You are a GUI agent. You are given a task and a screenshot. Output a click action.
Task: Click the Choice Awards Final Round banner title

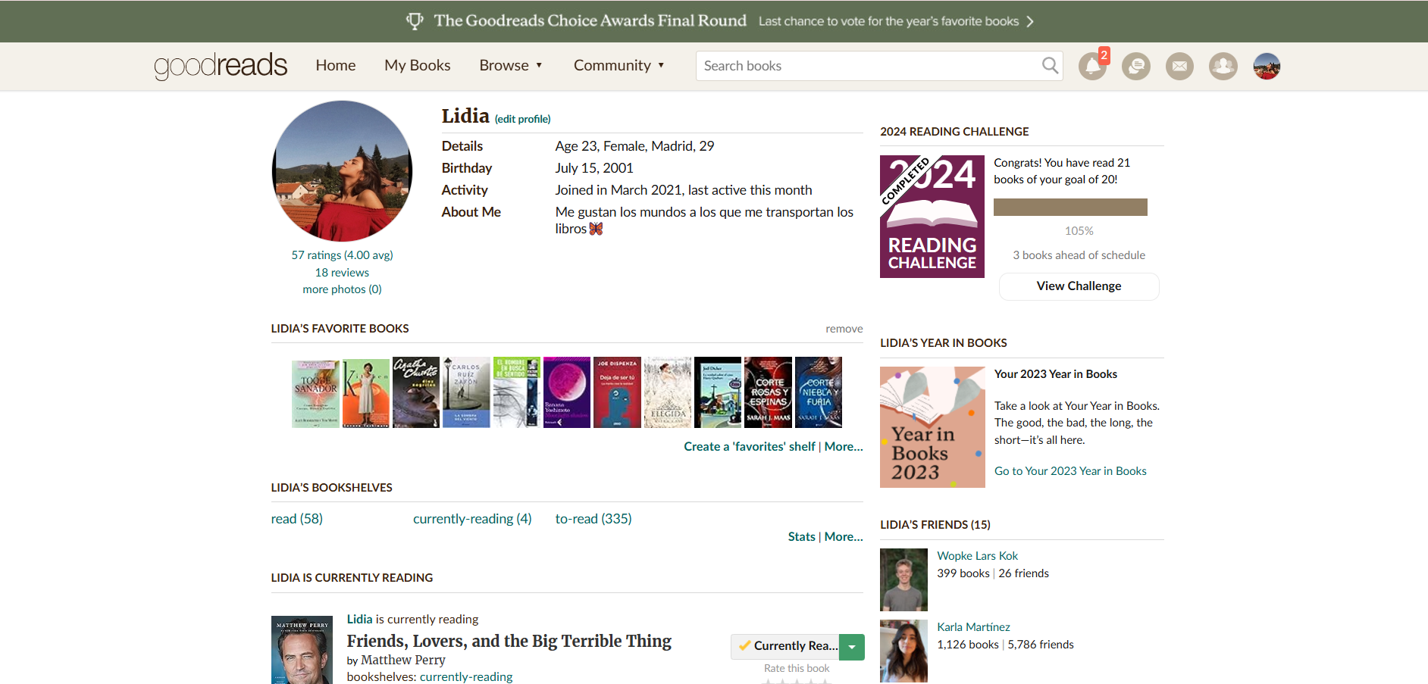coord(590,21)
